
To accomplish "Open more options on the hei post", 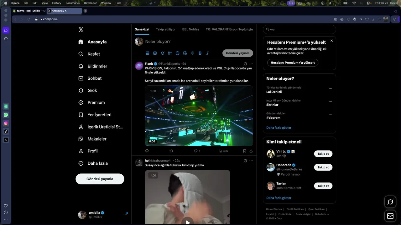I will (251, 161).
